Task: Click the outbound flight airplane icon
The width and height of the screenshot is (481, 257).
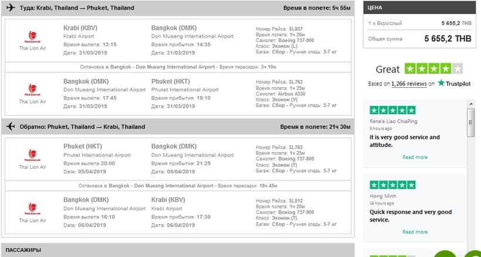Action: click(11, 8)
